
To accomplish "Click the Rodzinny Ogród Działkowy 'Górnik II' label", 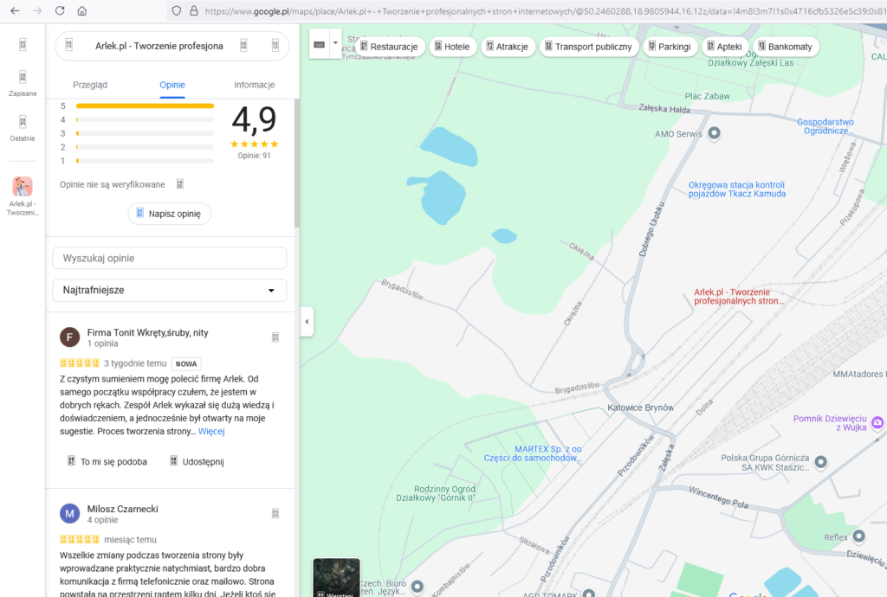I will [437, 493].
